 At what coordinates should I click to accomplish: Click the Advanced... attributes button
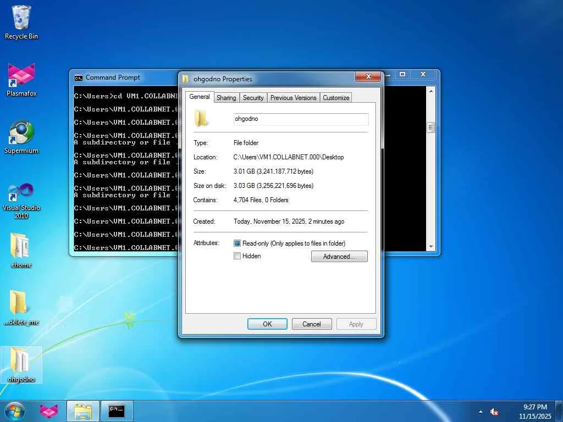339,256
